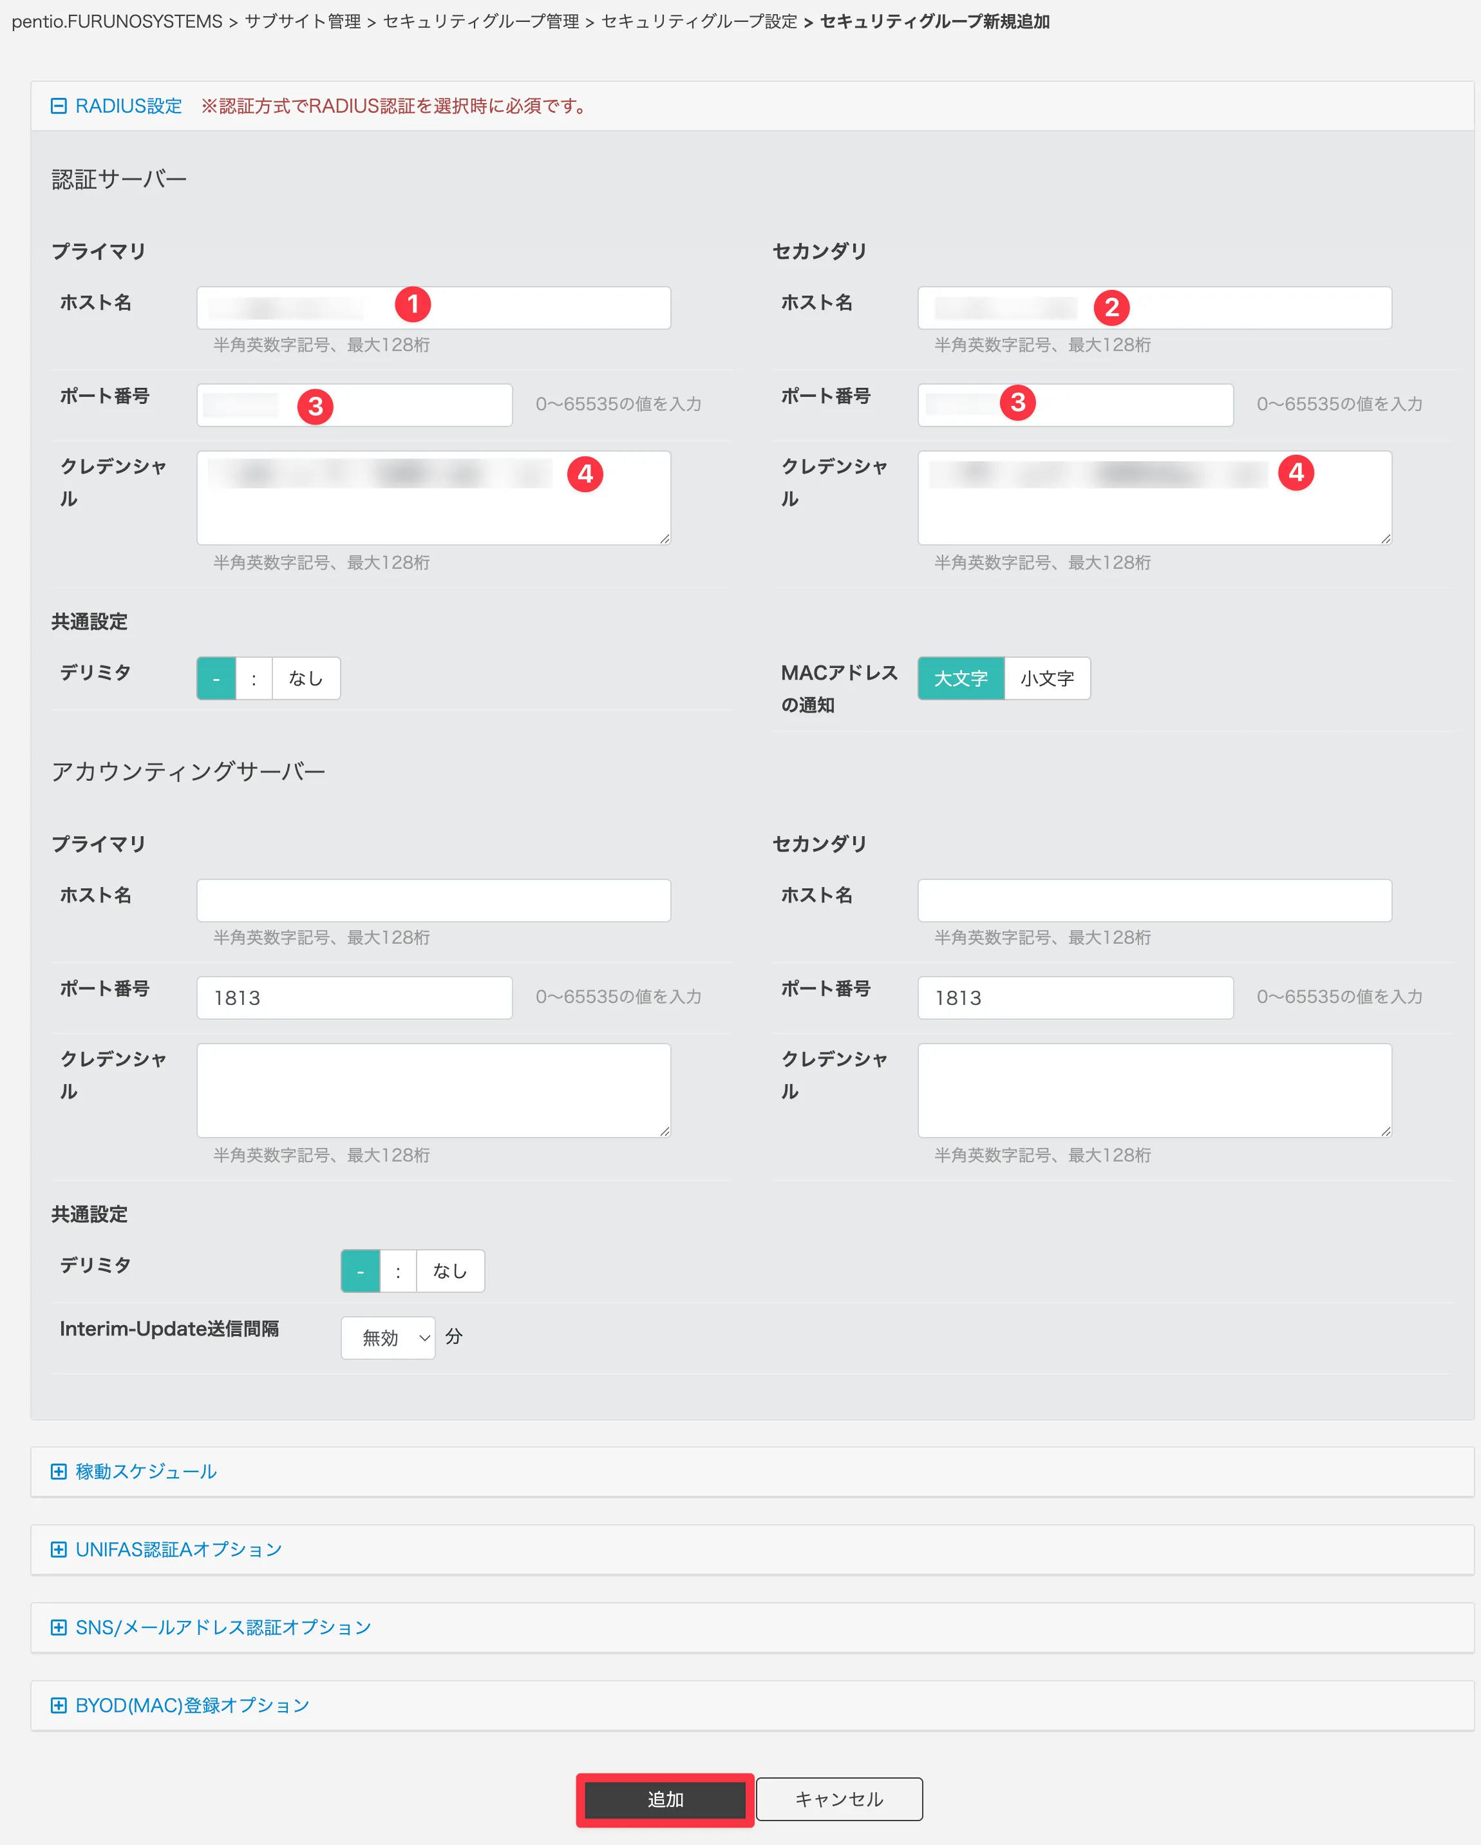Choose the hyphen delimiter under accounting 共通設定
The width and height of the screenshot is (1481, 1845).
[360, 1271]
